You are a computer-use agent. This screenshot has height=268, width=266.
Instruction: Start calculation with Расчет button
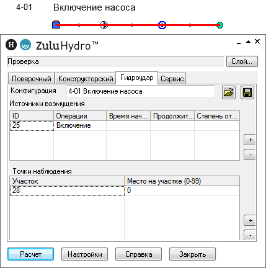[31, 254]
